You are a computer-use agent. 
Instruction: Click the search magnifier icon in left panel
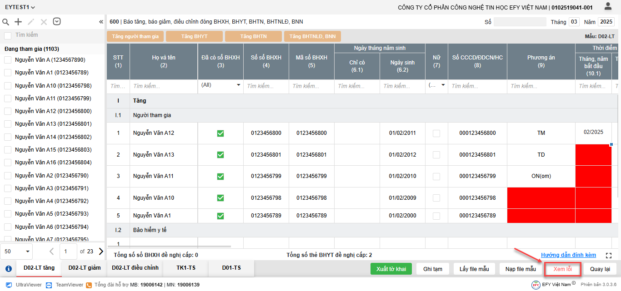coord(6,22)
